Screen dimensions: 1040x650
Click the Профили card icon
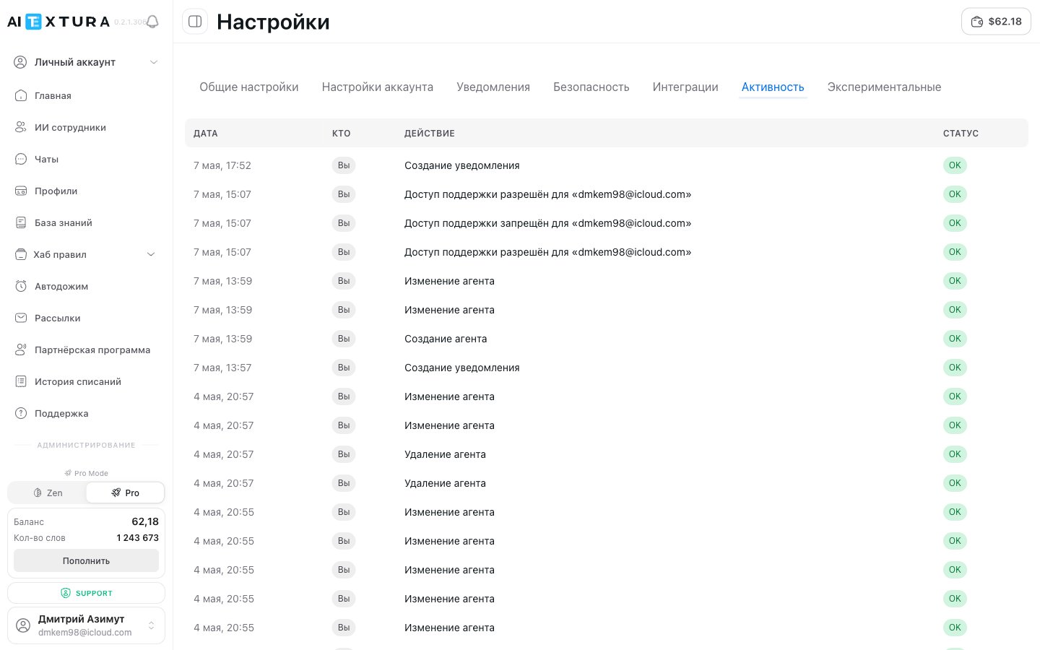[21, 191]
